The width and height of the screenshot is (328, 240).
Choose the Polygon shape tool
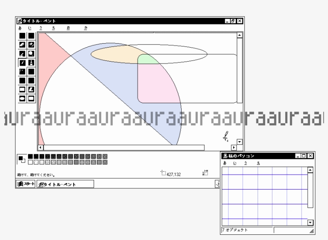click(31, 89)
